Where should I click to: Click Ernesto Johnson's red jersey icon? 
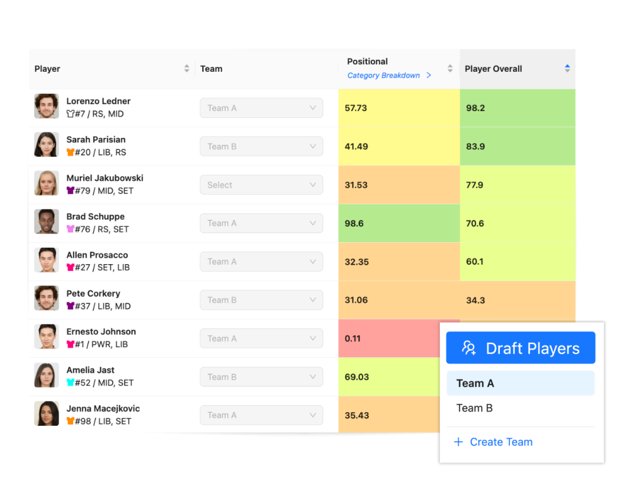(71, 343)
